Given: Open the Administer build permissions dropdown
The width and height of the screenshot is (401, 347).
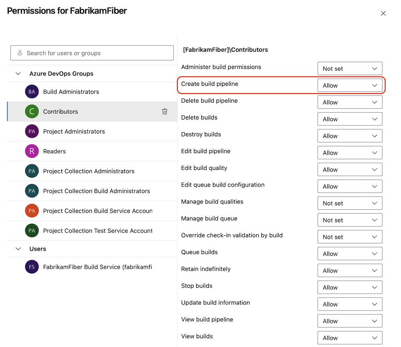Looking at the screenshot, I should click(x=350, y=68).
